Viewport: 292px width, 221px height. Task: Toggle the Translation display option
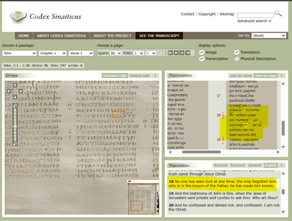(237, 52)
